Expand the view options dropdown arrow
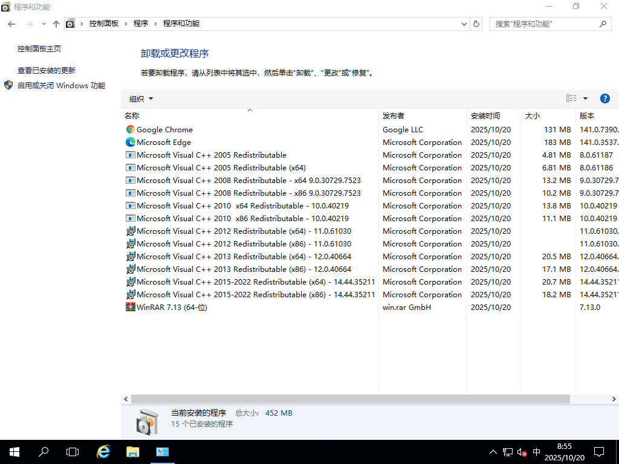This screenshot has height=464, width=619. [x=585, y=98]
